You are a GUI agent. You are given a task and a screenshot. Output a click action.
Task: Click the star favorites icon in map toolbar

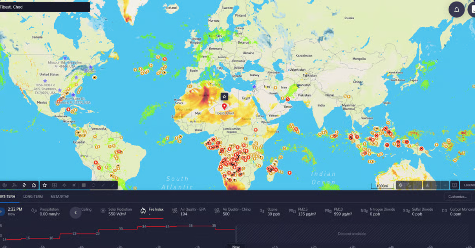44,185
